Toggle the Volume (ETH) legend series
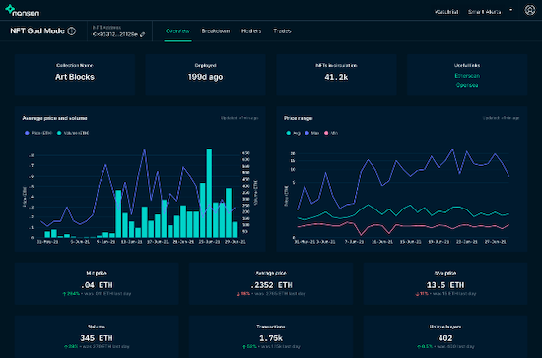Viewport: 542px width, 358px height. click(73, 133)
